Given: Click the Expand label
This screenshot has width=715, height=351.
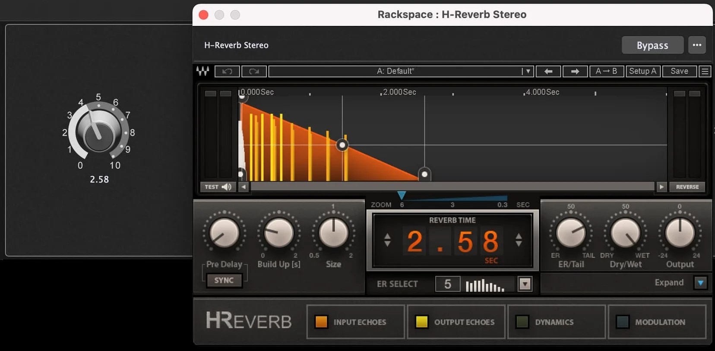Looking at the screenshot, I should (669, 282).
